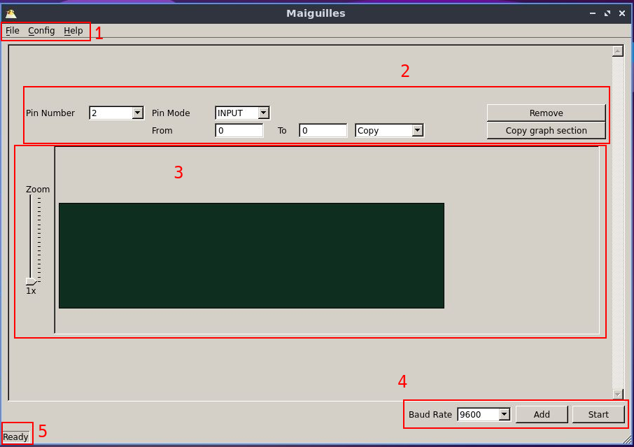Click the Start button
Screen dimensions: 634x447
coord(598,414)
